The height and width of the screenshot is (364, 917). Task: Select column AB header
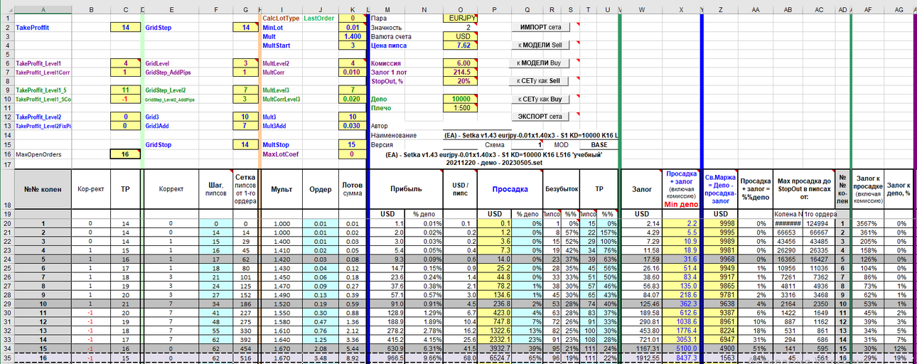(788, 9)
